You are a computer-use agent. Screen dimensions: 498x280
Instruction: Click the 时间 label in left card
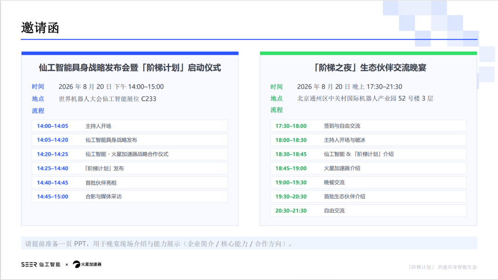coord(38,87)
